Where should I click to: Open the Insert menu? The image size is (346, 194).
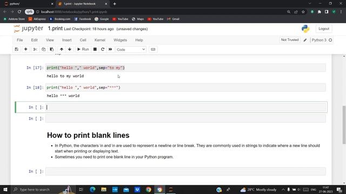[67, 40]
